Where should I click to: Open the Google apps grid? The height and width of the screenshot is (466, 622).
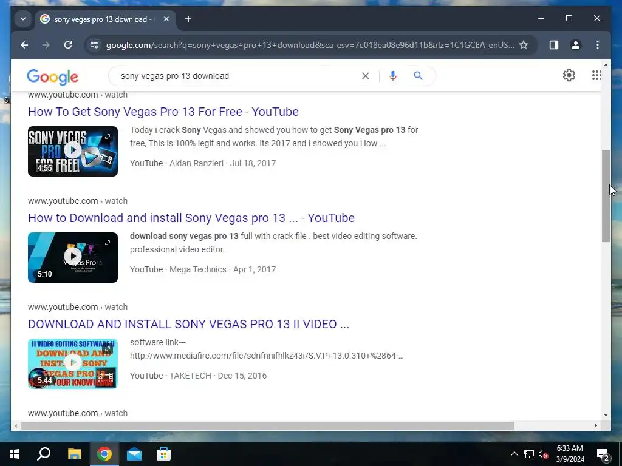(x=596, y=75)
